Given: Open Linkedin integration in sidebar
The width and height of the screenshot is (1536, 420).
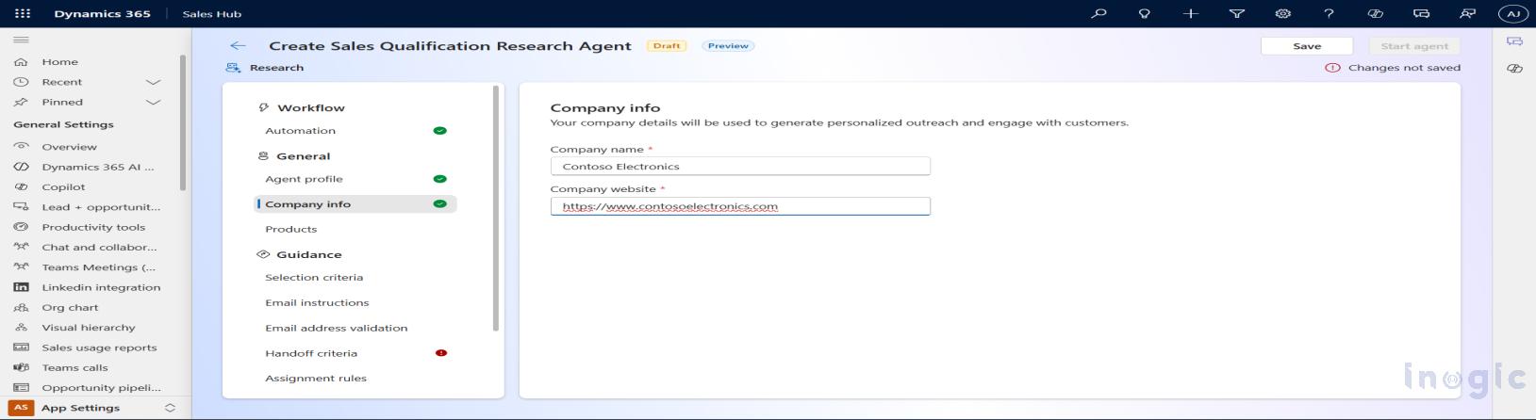Looking at the screenshot, I should pyautogui.click(x=101, y=287).
